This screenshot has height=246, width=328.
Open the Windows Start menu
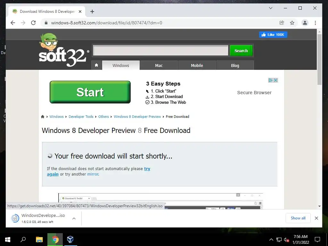8,240
